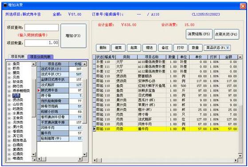Expand the 鱼类 category node
248x167 pixels.
pyautogui.click(x=9, y=64)
